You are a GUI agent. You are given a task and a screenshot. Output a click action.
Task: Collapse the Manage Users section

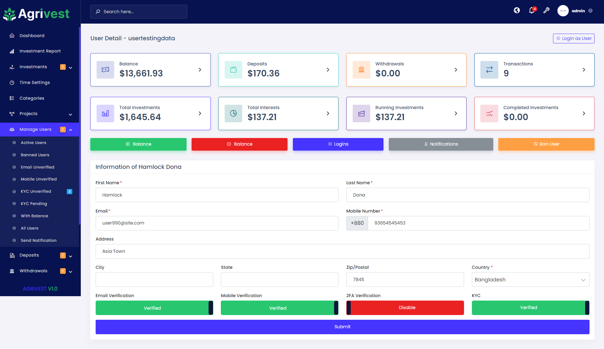tap(70, 129)
